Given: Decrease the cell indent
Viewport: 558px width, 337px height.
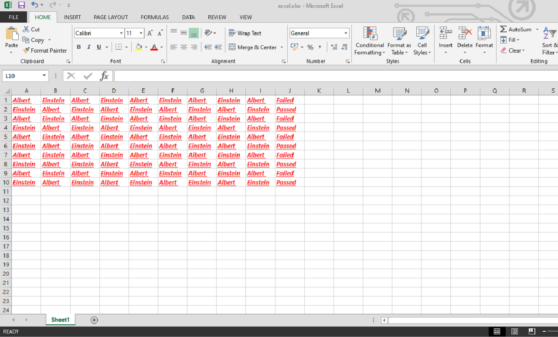Looking at the screenshot, I should pyautogui.click(x=208, y=47).
